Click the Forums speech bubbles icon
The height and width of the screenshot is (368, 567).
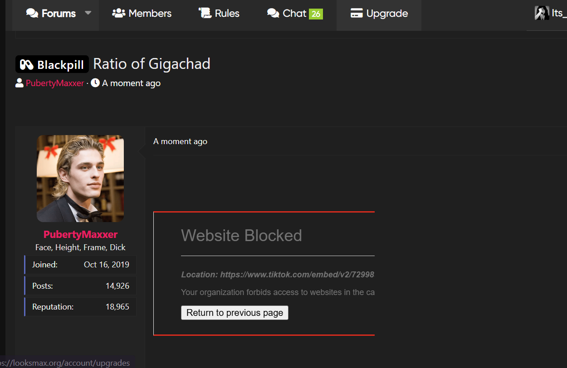tap(32, 14)
